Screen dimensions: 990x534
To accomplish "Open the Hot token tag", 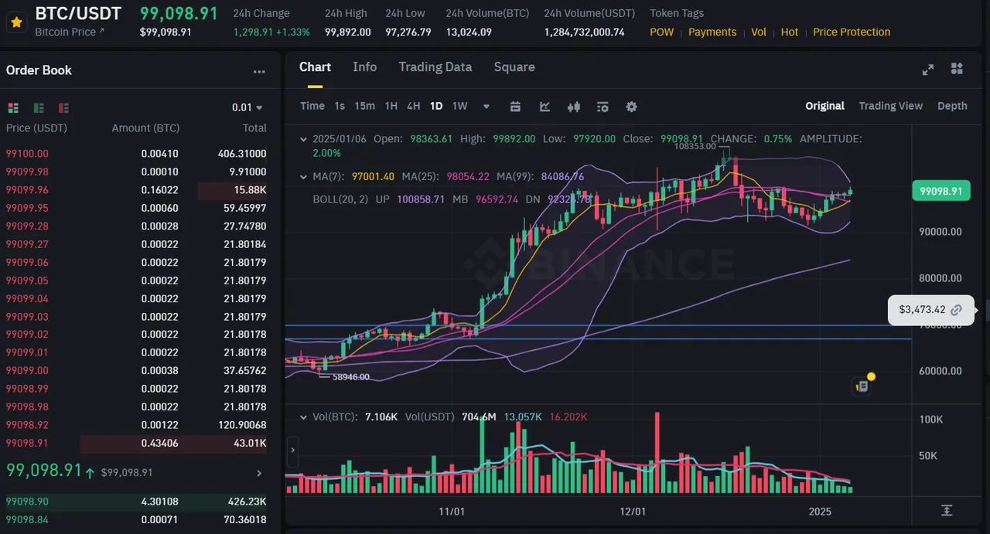I will (790, 32).
